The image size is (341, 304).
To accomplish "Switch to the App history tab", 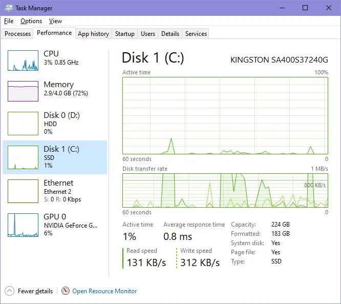I will (94, 34).
